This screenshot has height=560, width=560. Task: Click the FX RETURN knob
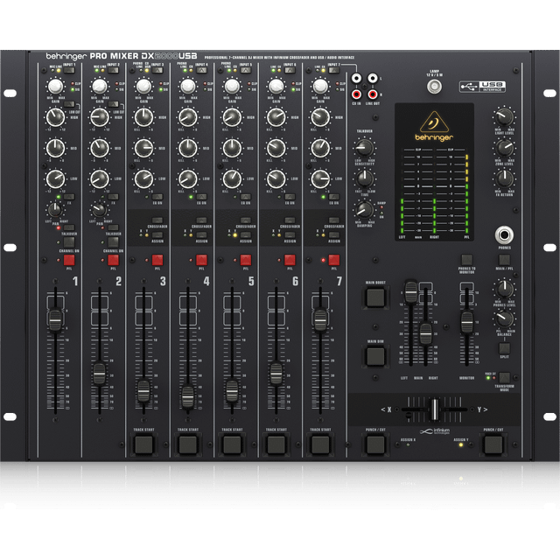(x=504, y=178)
